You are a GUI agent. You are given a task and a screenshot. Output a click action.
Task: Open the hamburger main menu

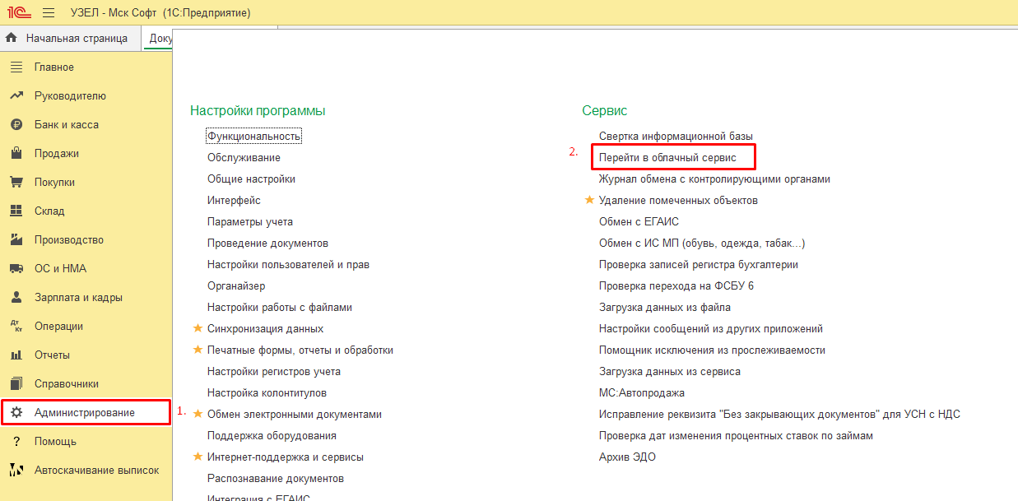coord(49,12)
